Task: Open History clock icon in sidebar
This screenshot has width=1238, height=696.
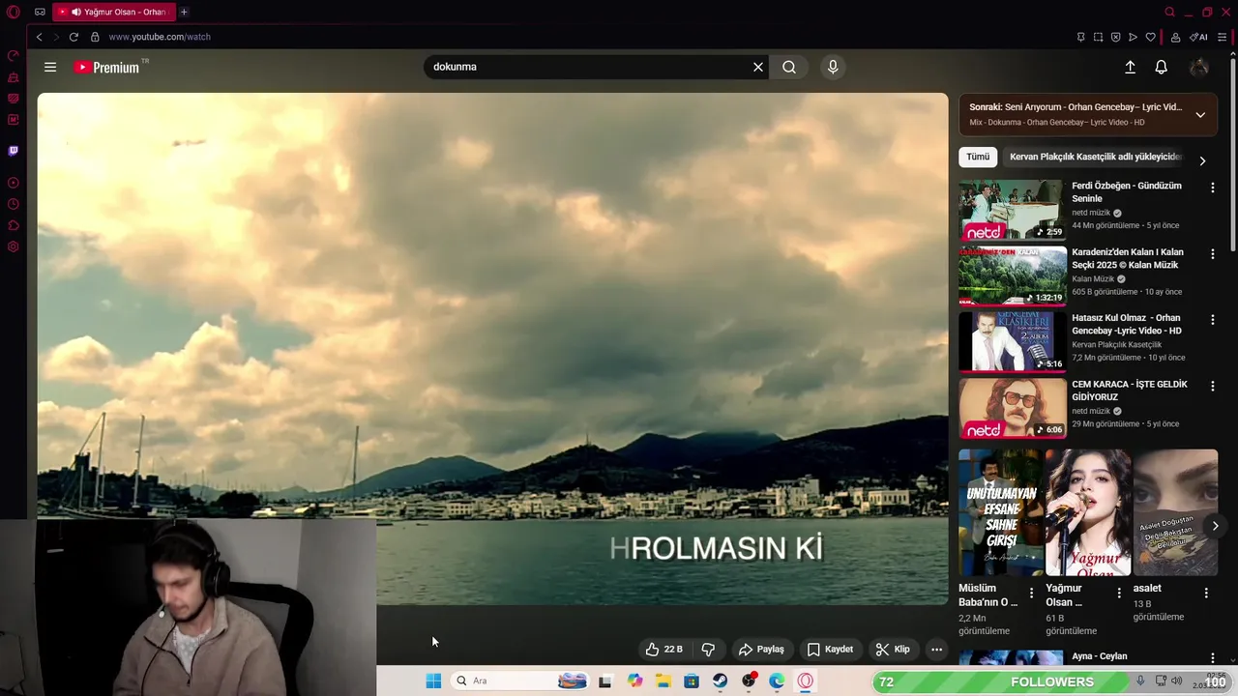Action: click(x=14, y=204)
